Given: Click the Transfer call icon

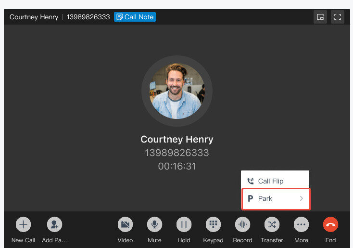Looking at the screenshot, I should point(272,224).
